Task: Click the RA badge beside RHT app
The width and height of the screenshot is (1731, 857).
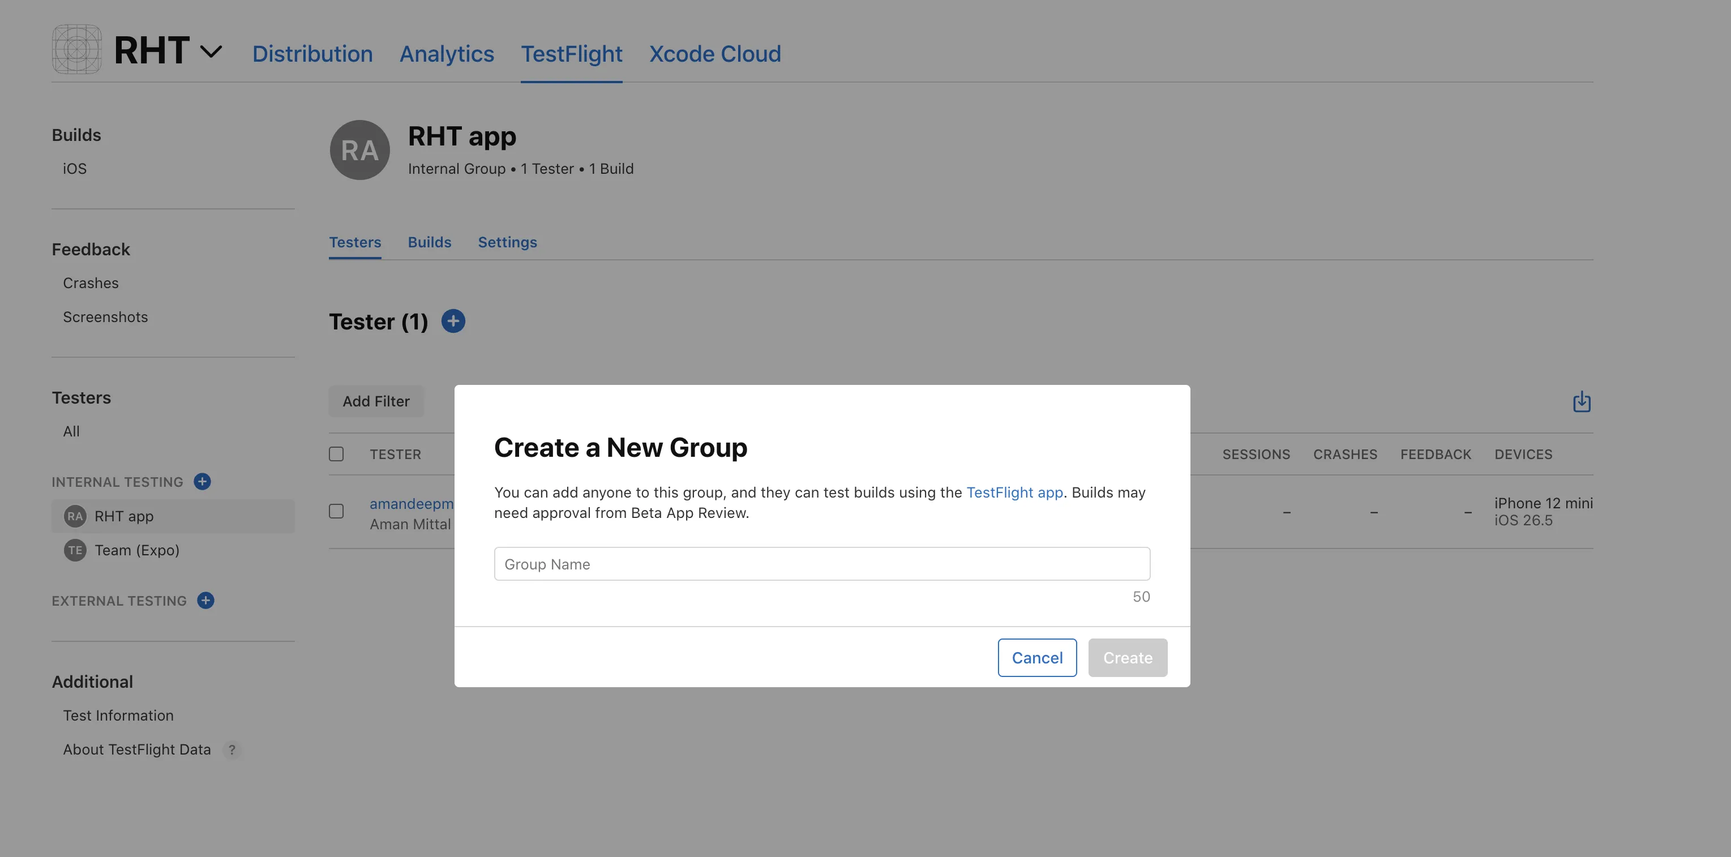Action: pos(75,516)
